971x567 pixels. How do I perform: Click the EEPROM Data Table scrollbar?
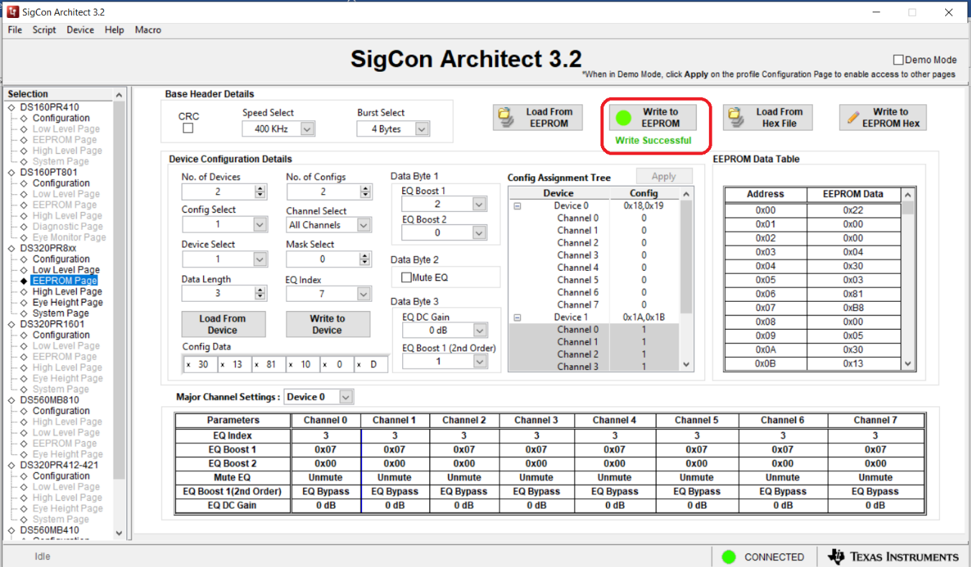(x=909, y=280)
